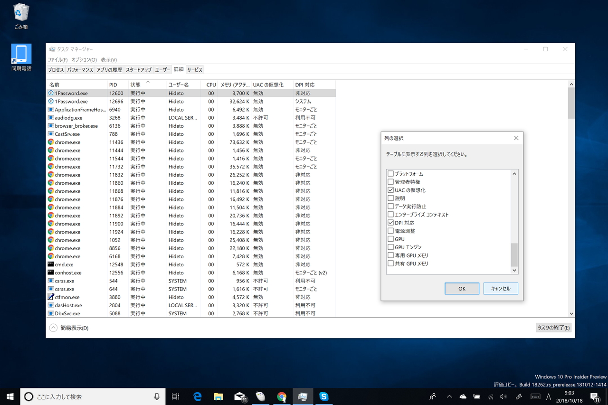Screen dimensions: 608x405
Task: Open Task View from the taskbar
Action: click(176, 396)
